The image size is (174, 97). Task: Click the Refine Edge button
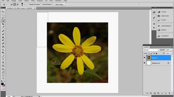point(60,4)
